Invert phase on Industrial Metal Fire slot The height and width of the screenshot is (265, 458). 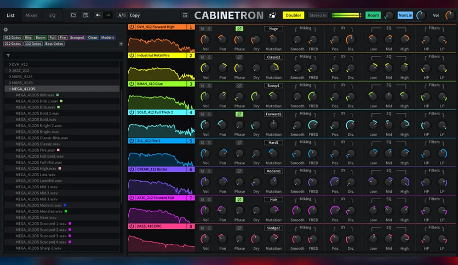click(239, 57)
